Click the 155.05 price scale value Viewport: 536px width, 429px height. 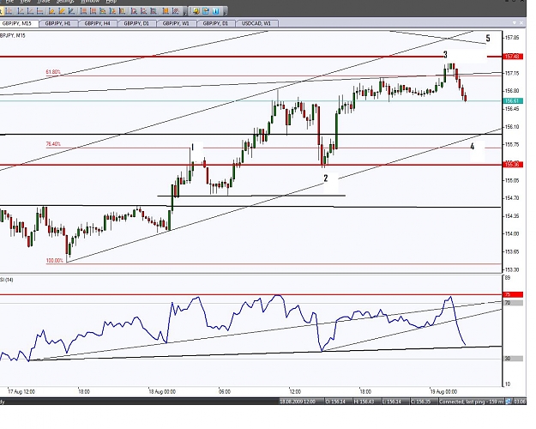pos(512,180)
